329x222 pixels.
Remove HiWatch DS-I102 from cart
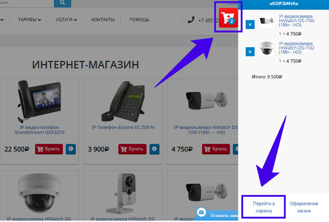tap(250, 52)
